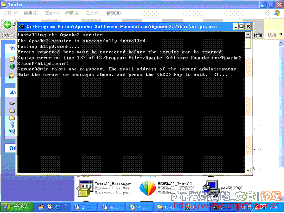Open the Install_Messenger installer icon
Screen dimensions: 284x213
click(85, 188)
